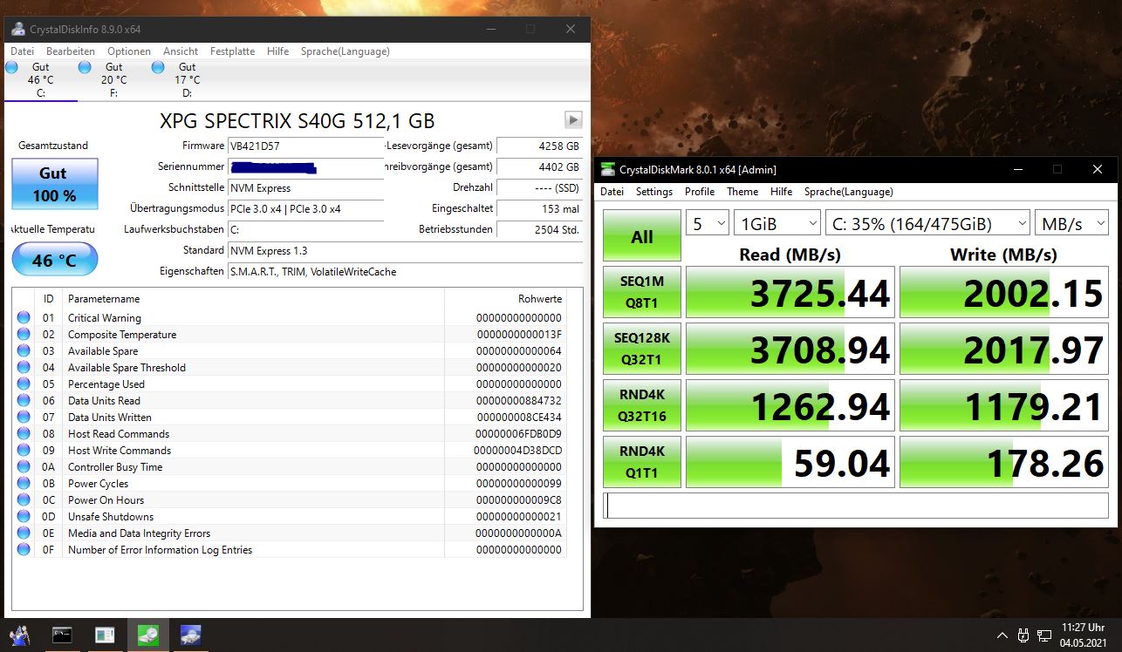
Task: Open Sprache(Language) menu in CrystalDiskMark
Action: 849,192
